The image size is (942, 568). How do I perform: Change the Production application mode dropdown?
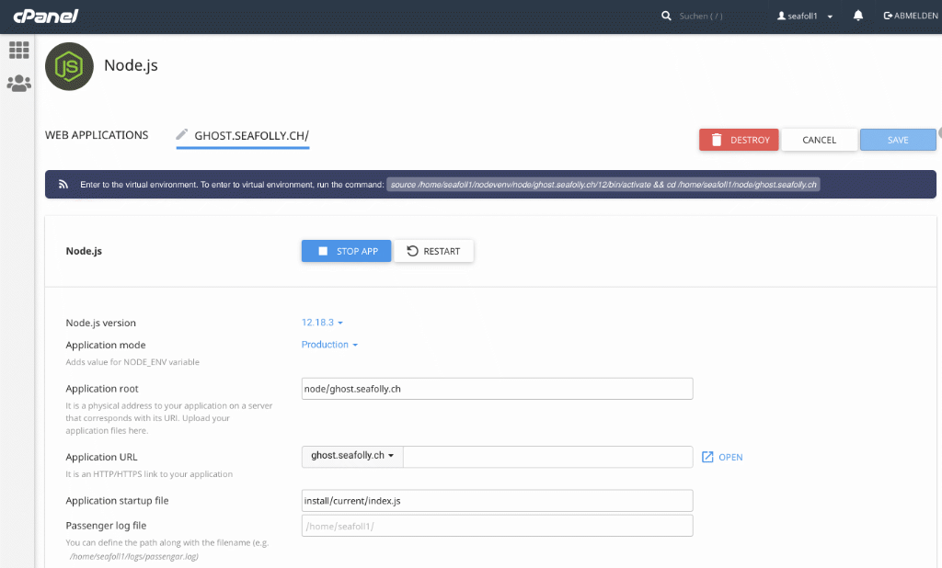click(329, 345)
